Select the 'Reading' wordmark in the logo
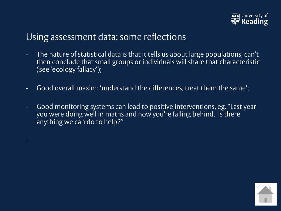This screenshot has width=281, height=211. pos(254,22)
